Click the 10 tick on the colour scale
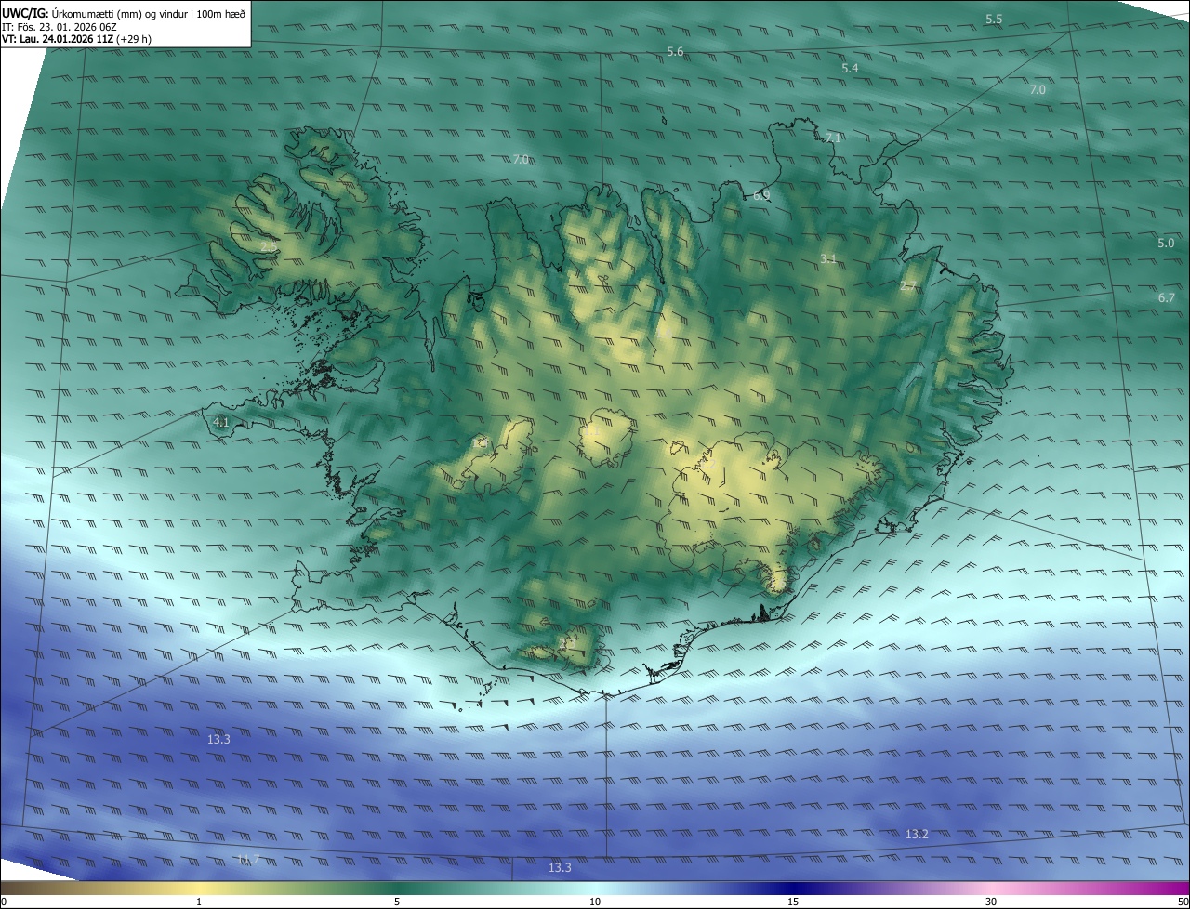 (x=595, y=902)
